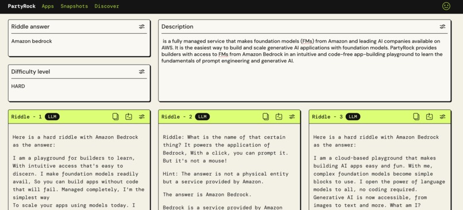
Task: Click the LLM badge on Riddle - 2
Action: (x=203, y=117)
